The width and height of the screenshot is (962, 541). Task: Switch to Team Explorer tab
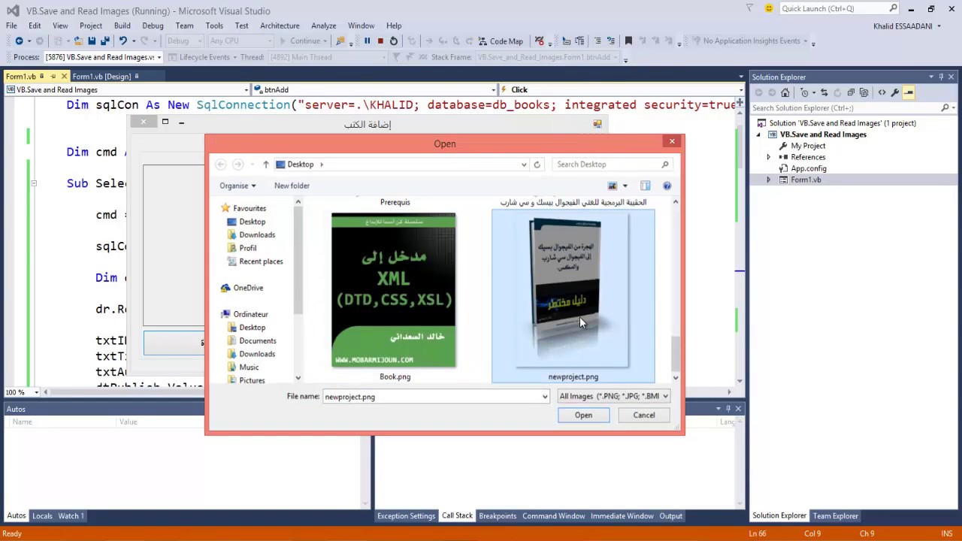[835, 516]
